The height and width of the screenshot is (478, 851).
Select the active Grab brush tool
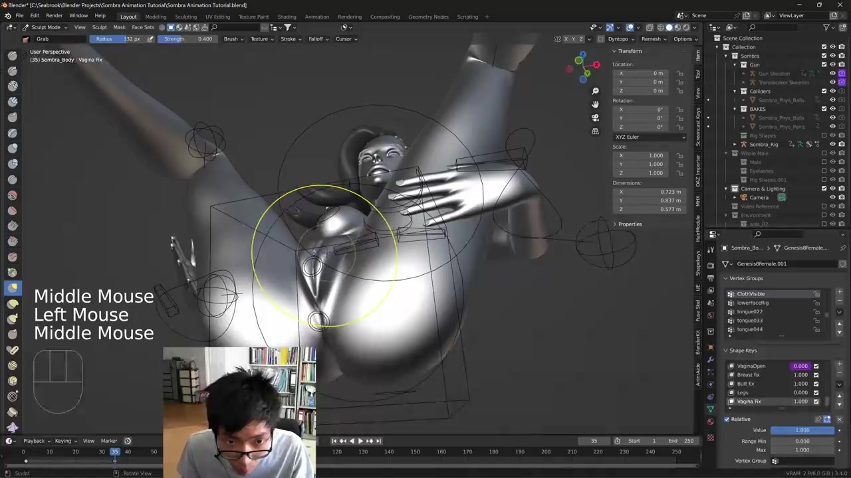(x=13, y=288)
